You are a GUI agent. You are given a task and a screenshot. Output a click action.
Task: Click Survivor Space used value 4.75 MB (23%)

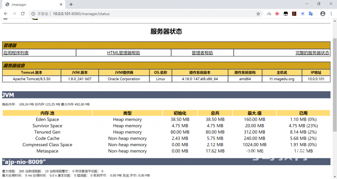[x=303, y=126]
